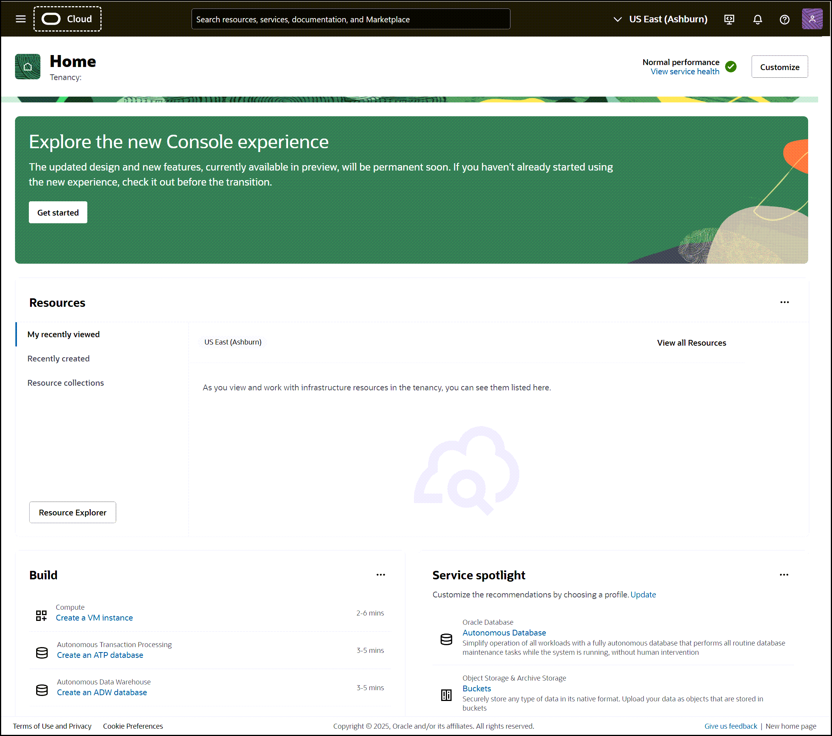Image resolution: width=832 pixels, height=736 pixels.
Task: Click the US East (Ashburn) region chip
Action: [x=233, y=342]
